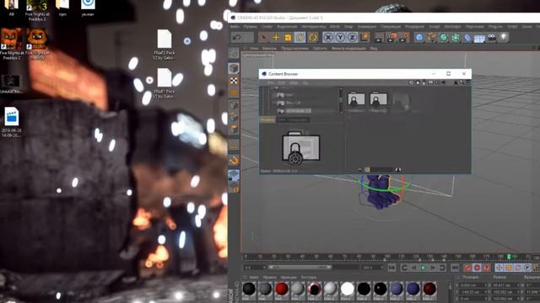Click back arrow in Content Browser toolbar
This screenshot has width=540, height=303.
pyautogui.click(x=443, y=82)
